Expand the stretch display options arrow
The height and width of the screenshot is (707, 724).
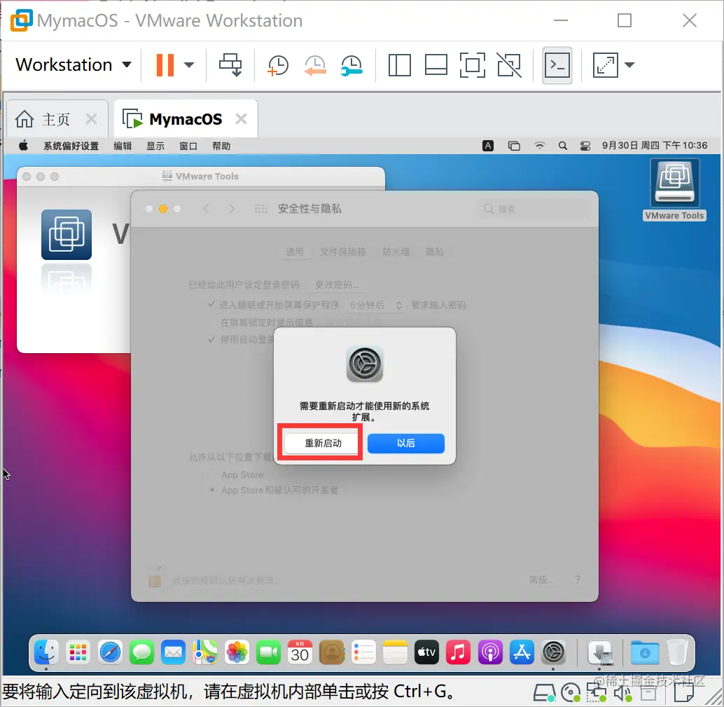pyautogui.click(x=629, y=65)
